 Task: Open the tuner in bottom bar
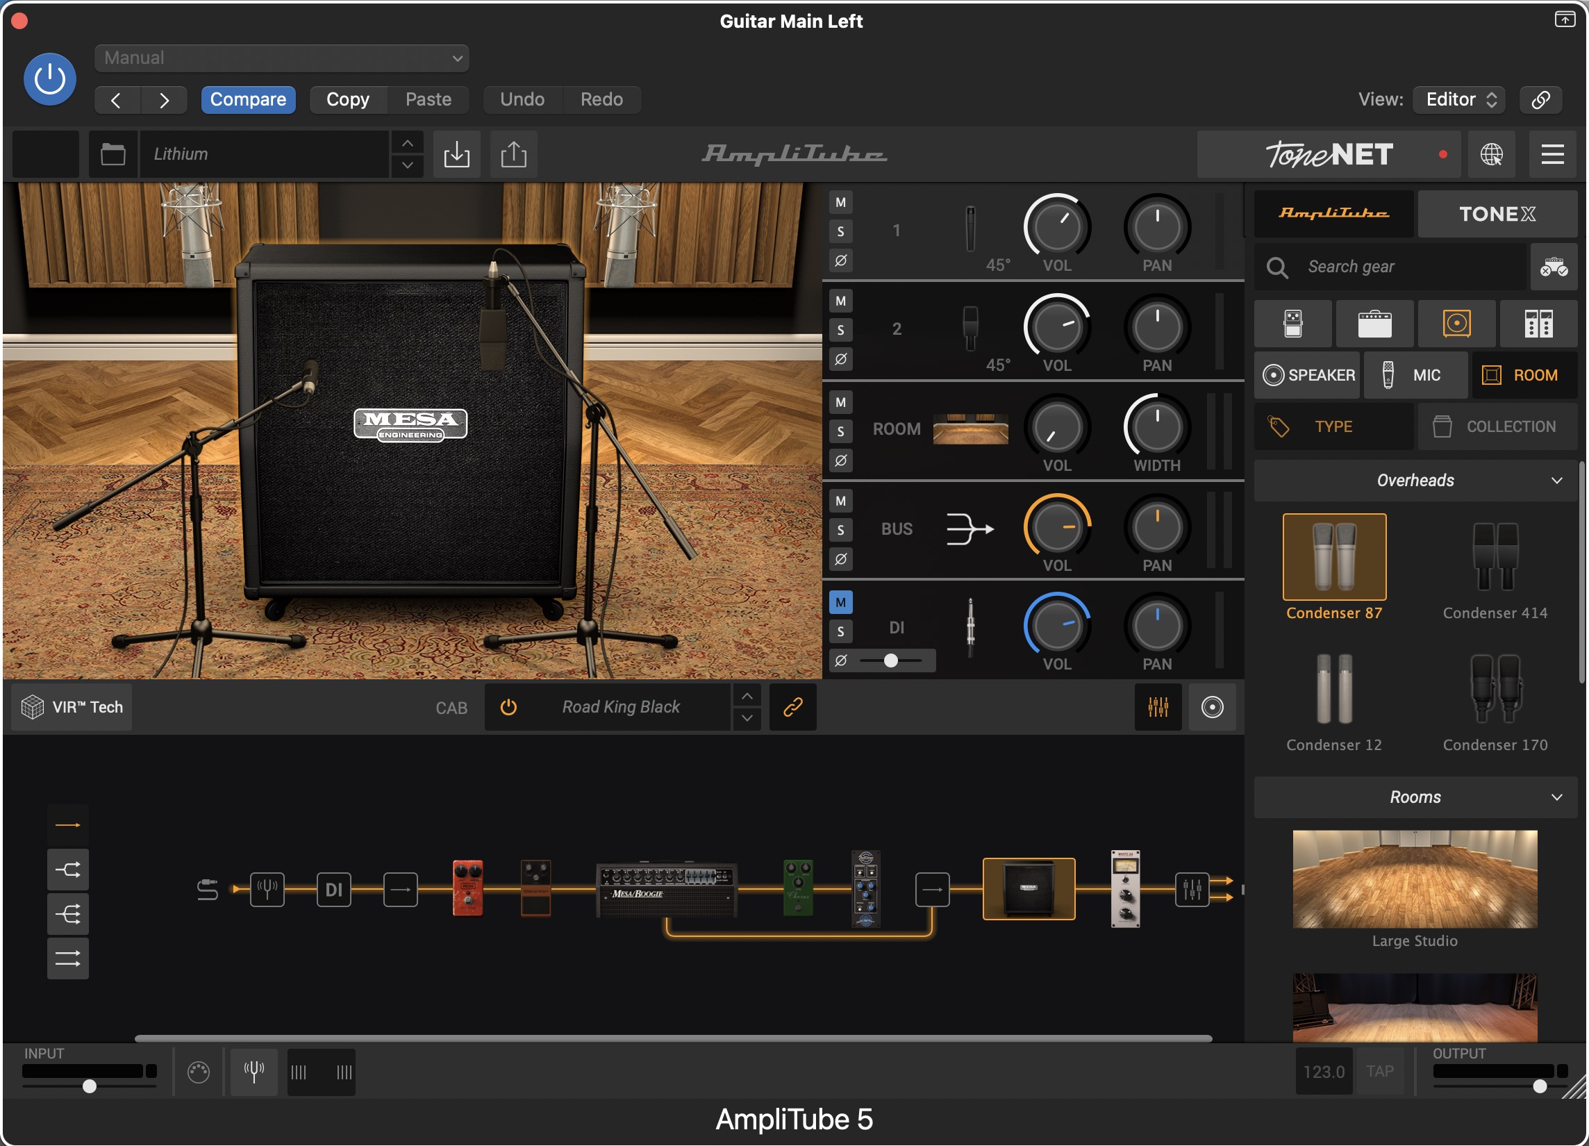[253, 1071]
